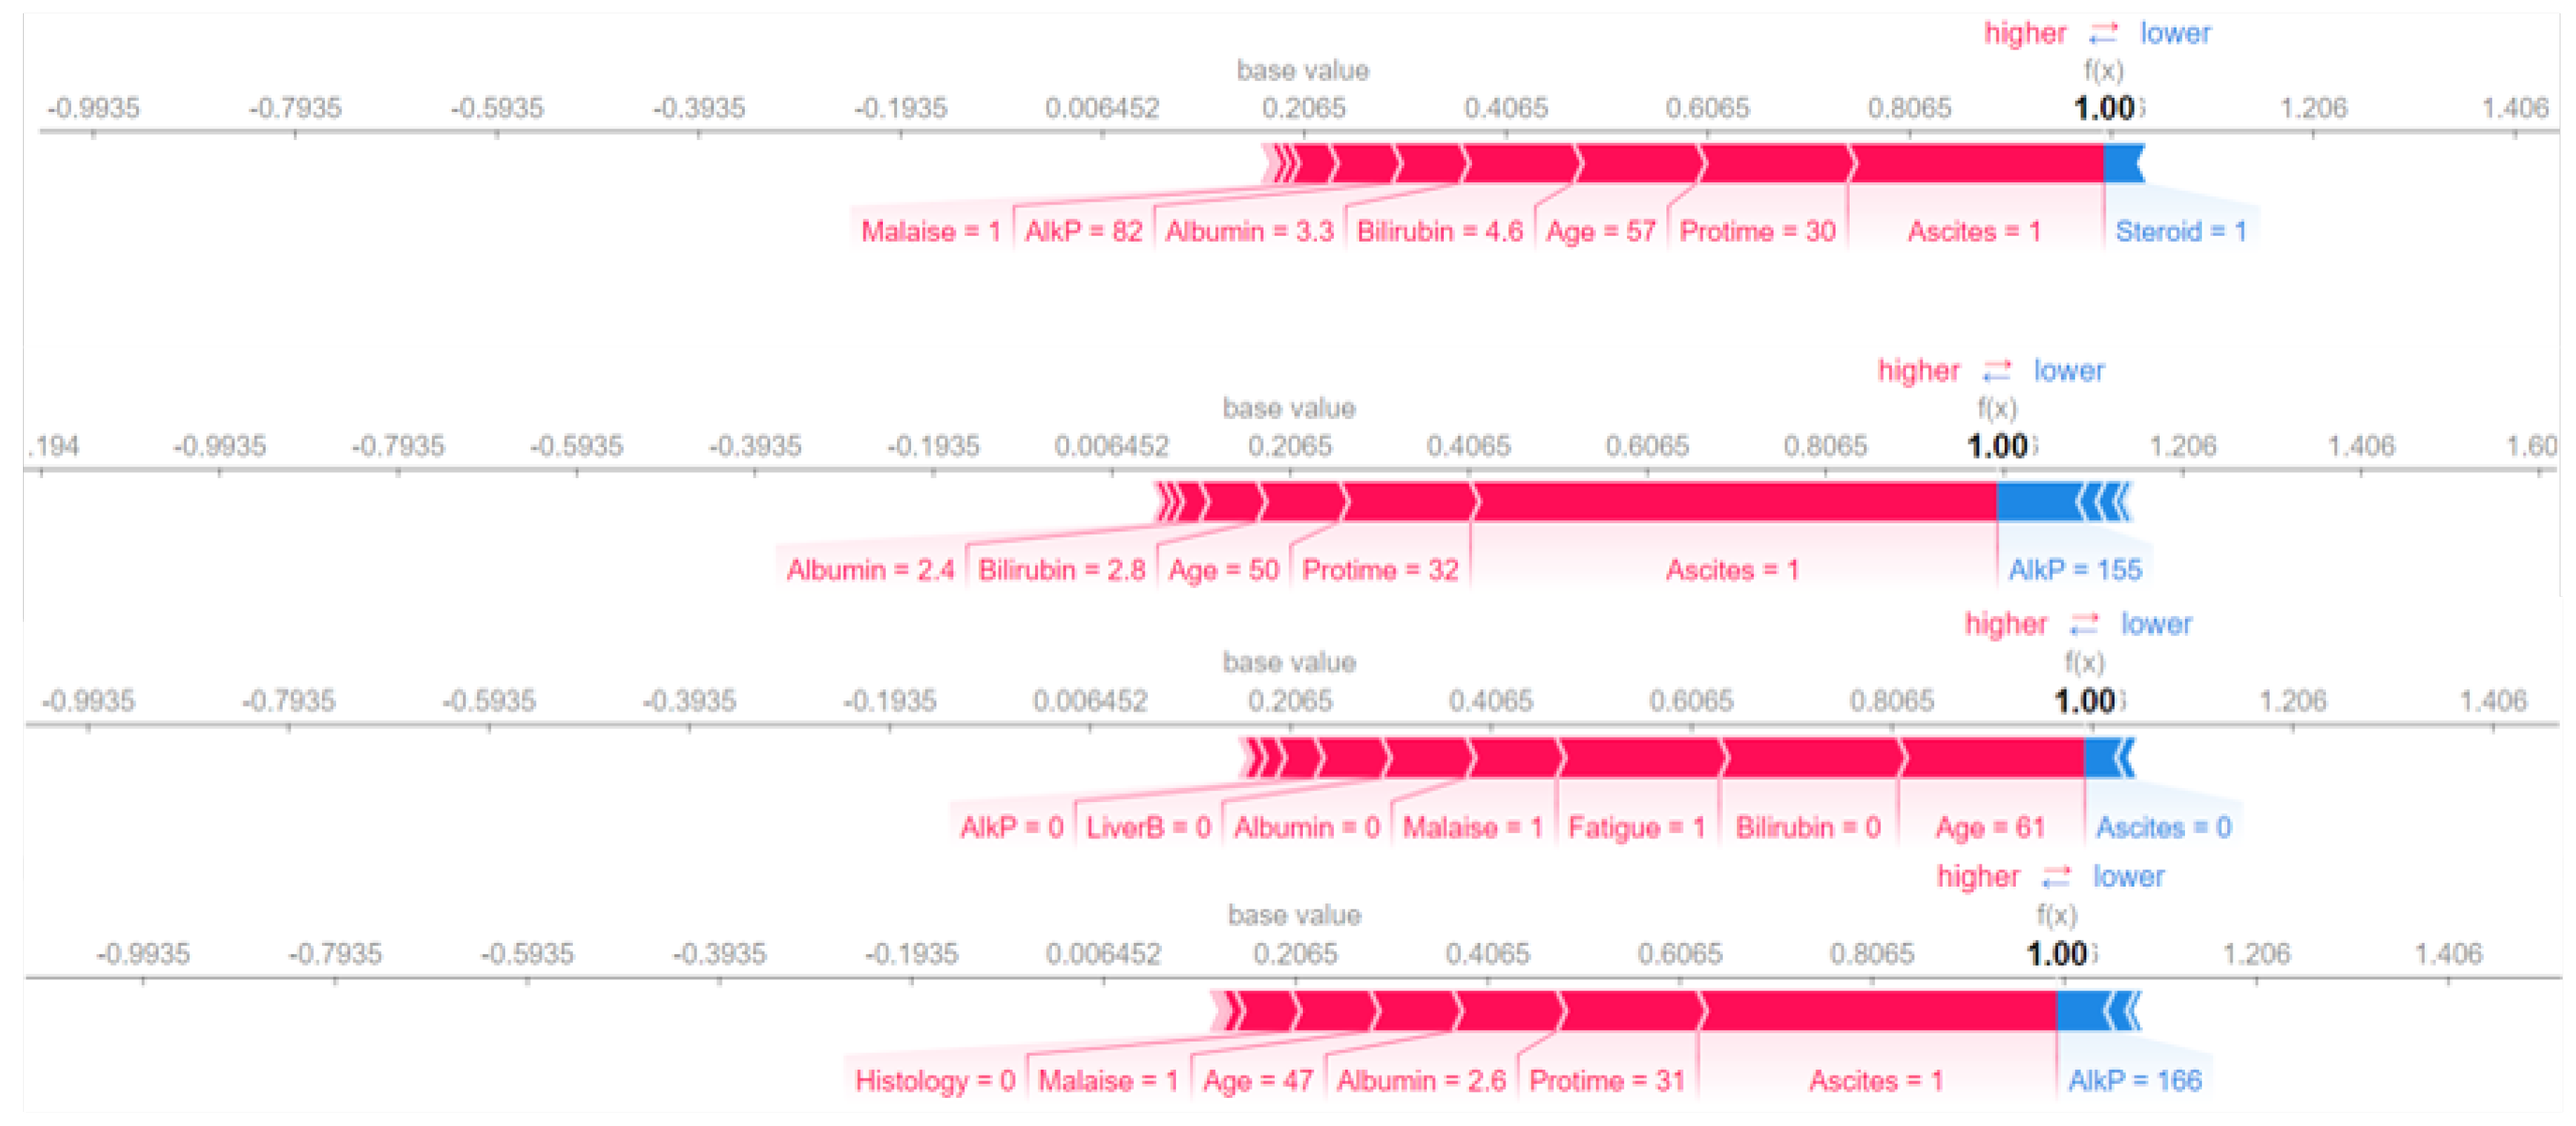Select the 'Albumin = 2.4' label

[870, 571]
